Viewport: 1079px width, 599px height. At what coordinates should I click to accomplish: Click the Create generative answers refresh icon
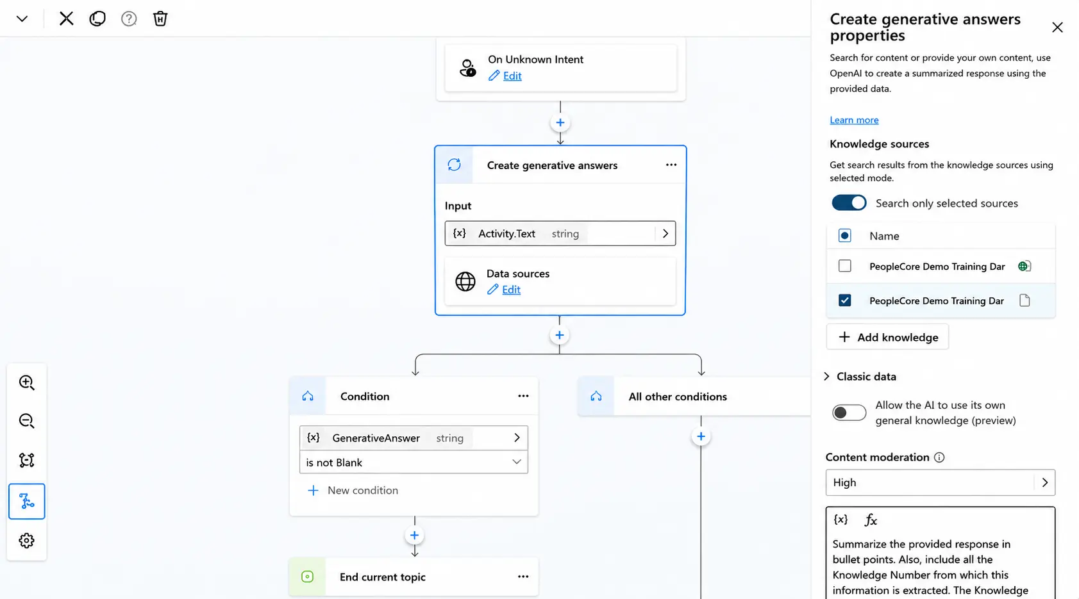(455, 165)
